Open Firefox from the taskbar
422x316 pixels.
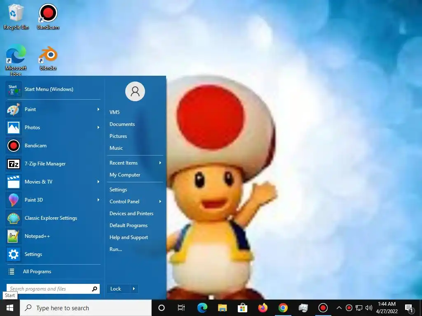(x=263, y=308)
